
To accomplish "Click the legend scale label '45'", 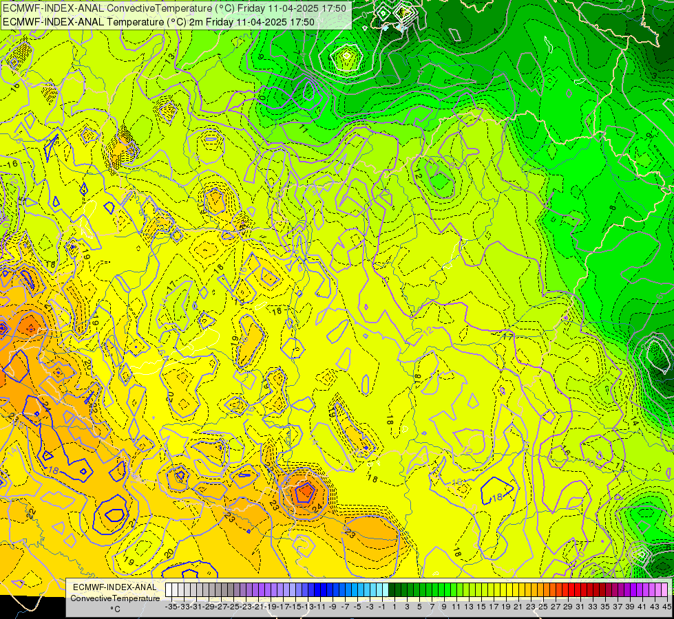I will (667, 607).
